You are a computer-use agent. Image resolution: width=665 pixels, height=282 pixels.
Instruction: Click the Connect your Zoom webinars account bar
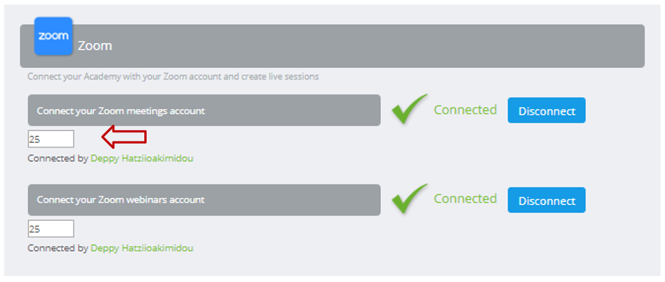pos(204,200)
